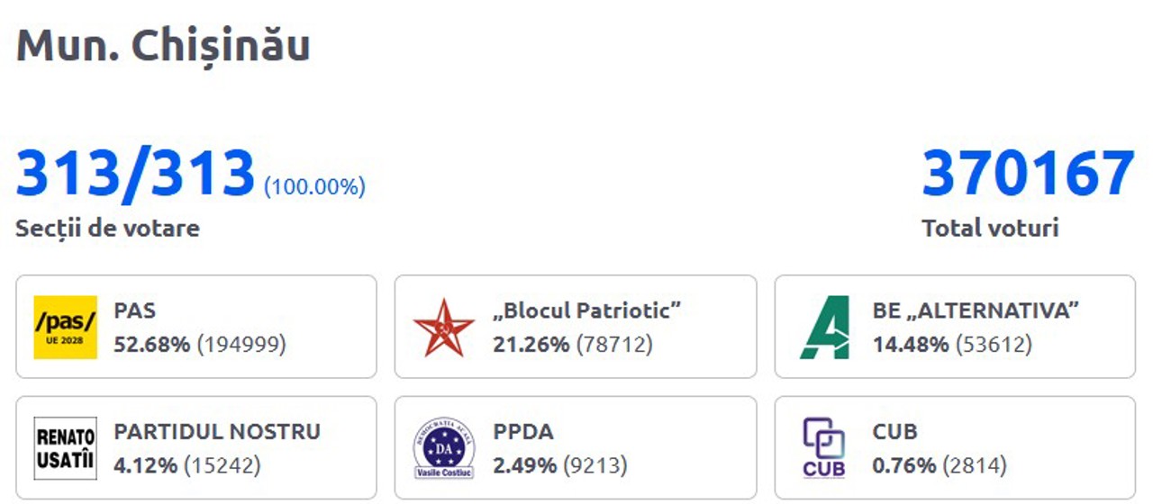This screenshot has height=504, width=1153.
Task: Click the Secții de votare label
Action: point(107,229)
